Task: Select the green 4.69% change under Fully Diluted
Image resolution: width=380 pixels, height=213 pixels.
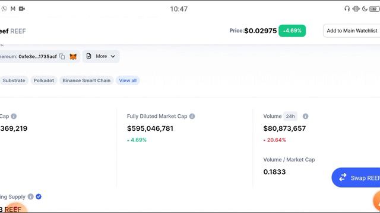Action: pyautogui.click(x=137, y=140)
